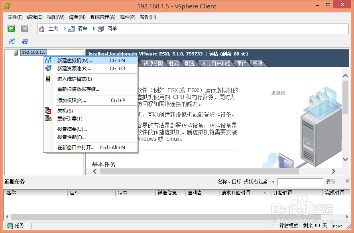Viewport: 354px width, 233px height.
Task: Switch to the 事件 tab
Action: point(242,63)
